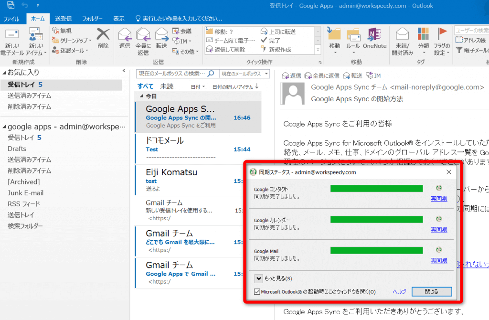489x320 pixels.
Task: Open the その他 more reply options
Action: [186, 52]
